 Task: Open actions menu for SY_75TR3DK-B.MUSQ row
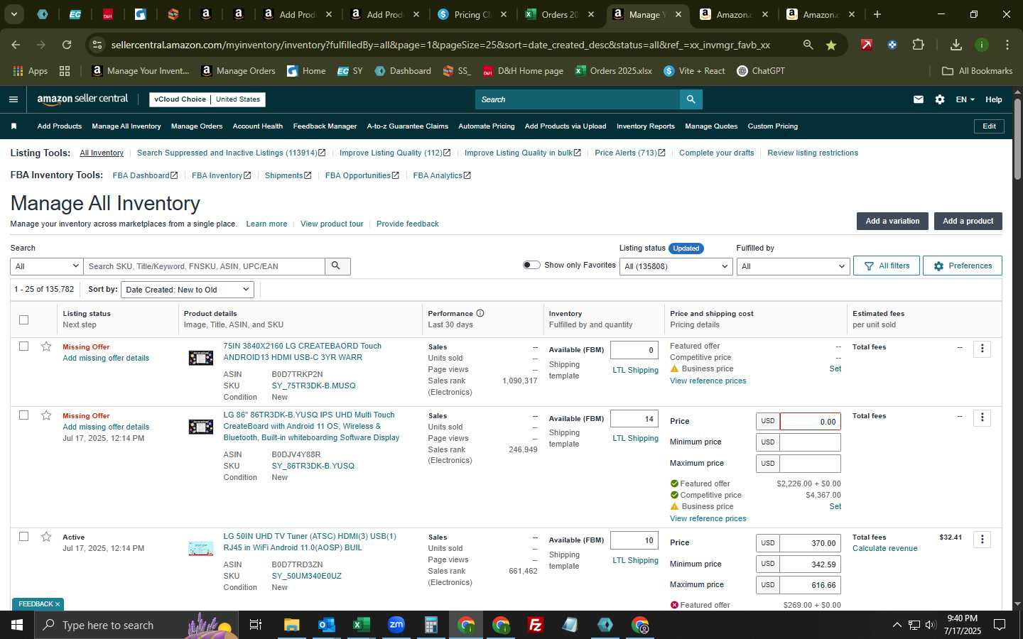pyautogui.click(x=983, y=349)
